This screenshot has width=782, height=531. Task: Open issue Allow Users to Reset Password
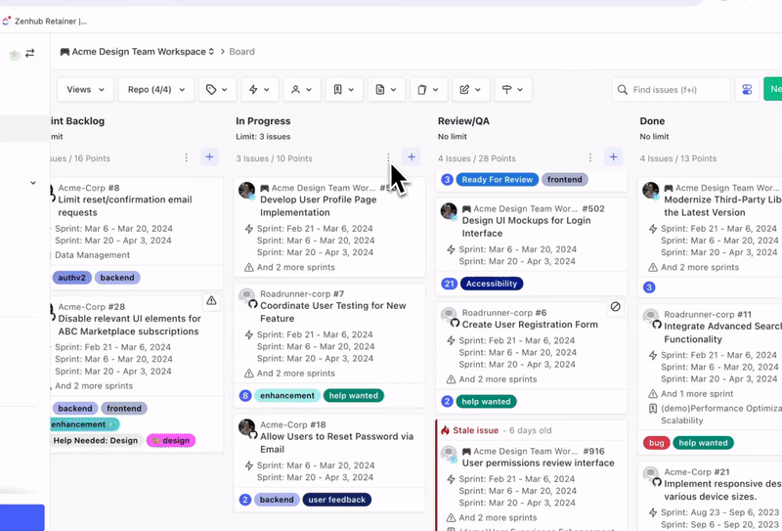point(336,443)
